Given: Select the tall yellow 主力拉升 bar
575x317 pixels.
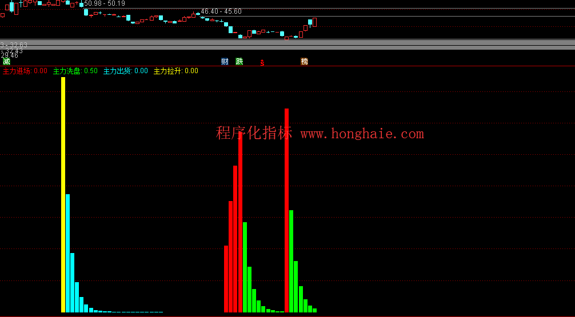Looking at the screenshot, I should tap(63, 194).
